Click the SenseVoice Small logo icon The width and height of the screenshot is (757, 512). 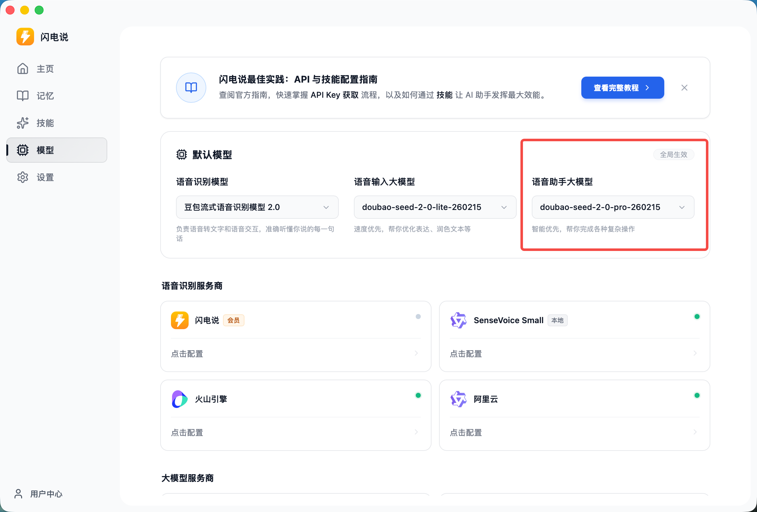pyautogui.click(x=459, y=320)
